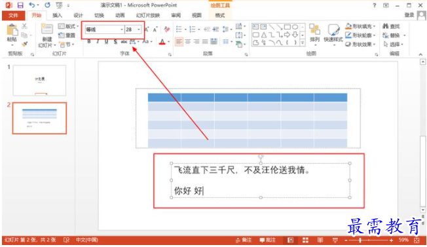Click the Quick Styles (快速样式) button

(333, 34)
